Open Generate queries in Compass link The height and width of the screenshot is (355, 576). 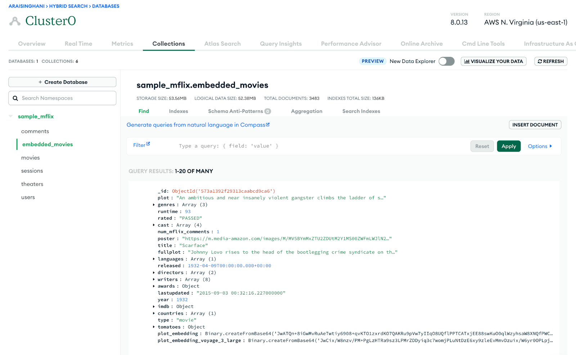click(196, 125)
